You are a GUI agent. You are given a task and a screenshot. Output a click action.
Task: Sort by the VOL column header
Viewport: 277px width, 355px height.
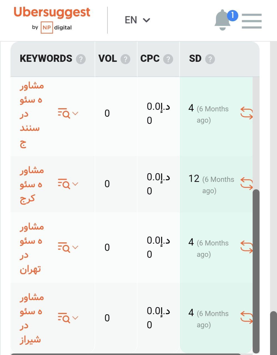(108, 59)
